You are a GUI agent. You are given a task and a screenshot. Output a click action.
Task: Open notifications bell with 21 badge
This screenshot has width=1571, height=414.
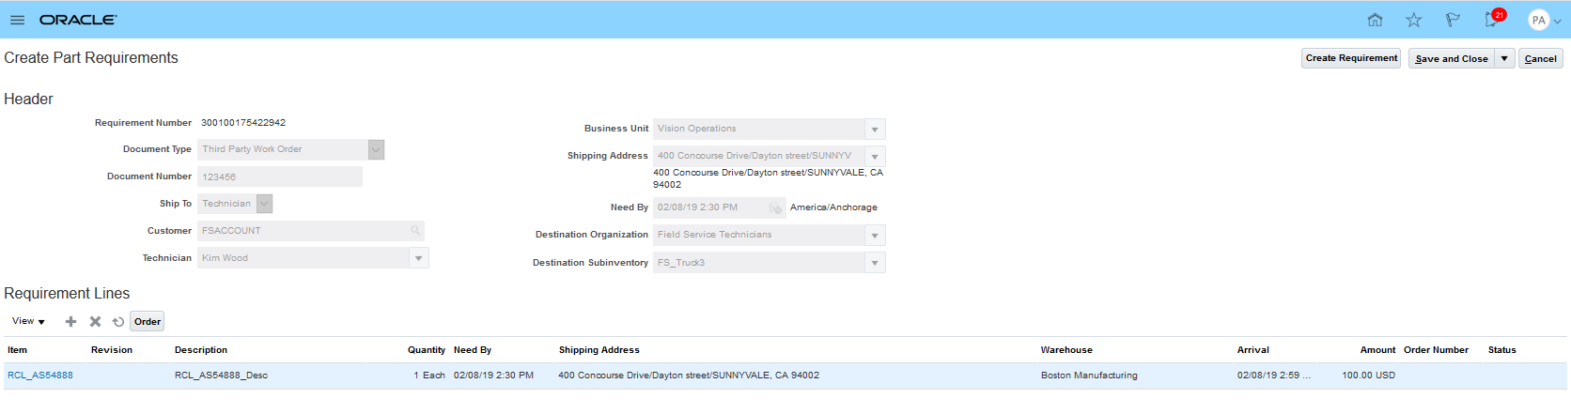coord(1494,18)
